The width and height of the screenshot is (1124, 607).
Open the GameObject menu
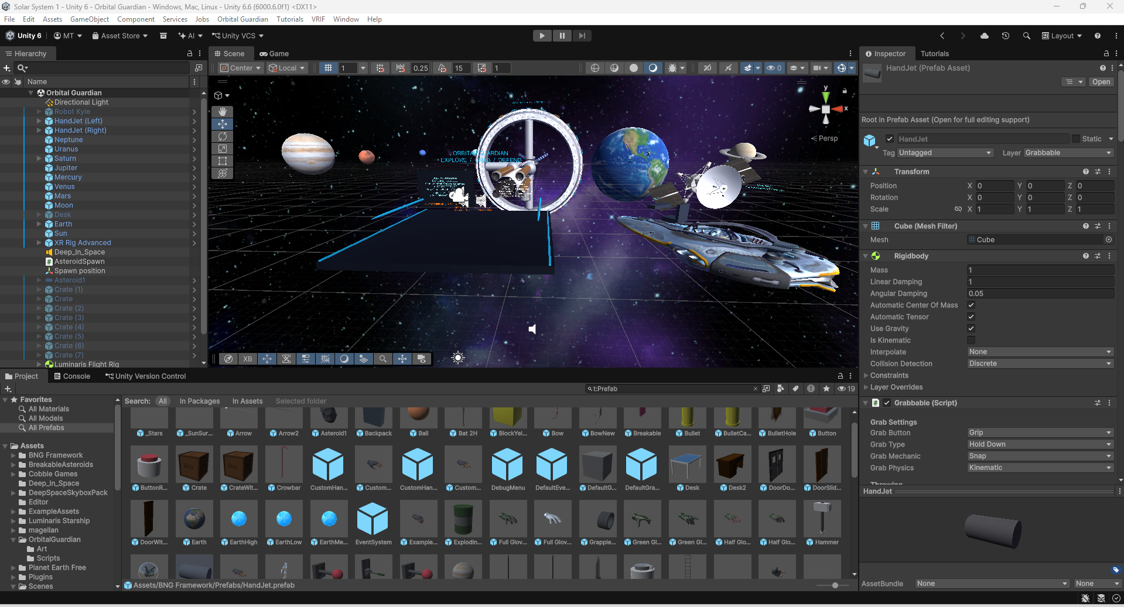point(90,19)
